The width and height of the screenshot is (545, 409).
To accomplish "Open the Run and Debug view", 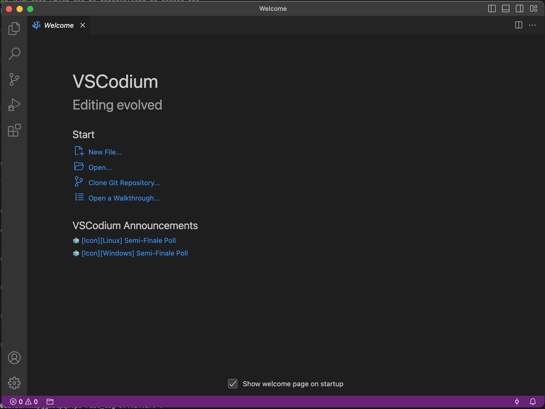I will pos(14,104).
